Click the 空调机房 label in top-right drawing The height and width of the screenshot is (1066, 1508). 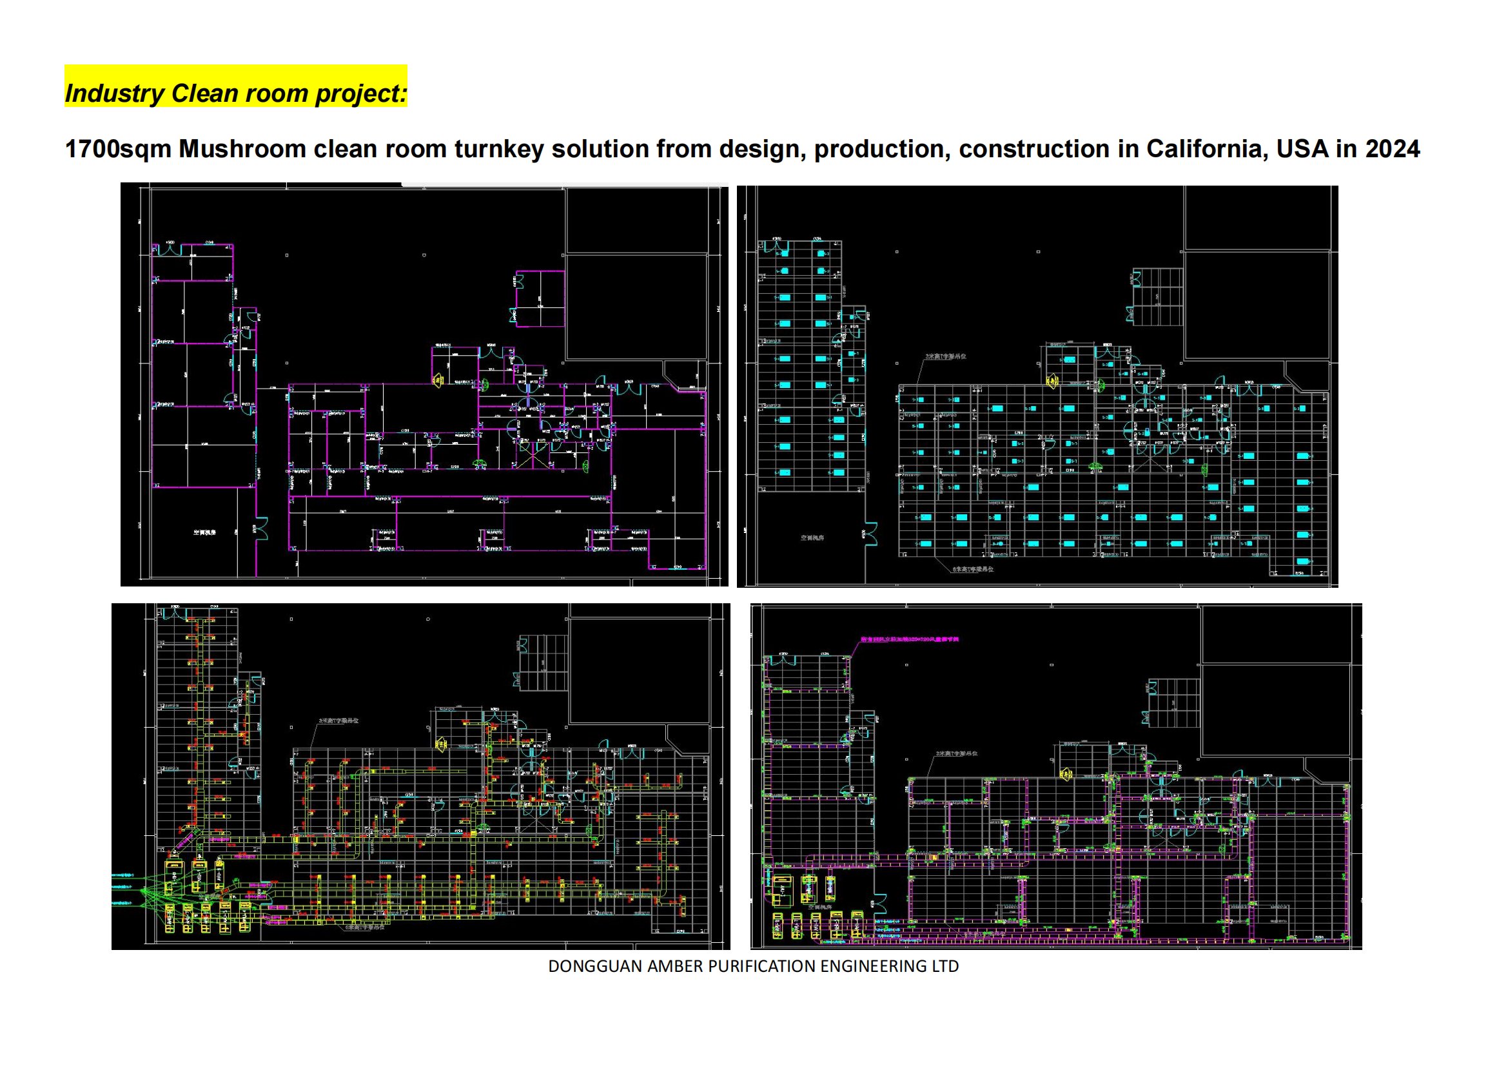pyautogui.click(x=812, y=538)
